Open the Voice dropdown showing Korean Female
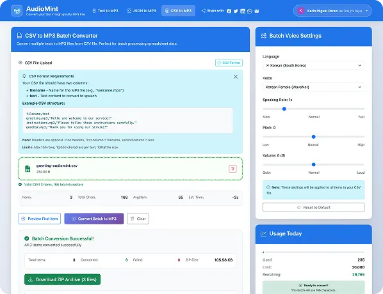The image size is (383, 294). pyautogui.click(x=313, y=87)
